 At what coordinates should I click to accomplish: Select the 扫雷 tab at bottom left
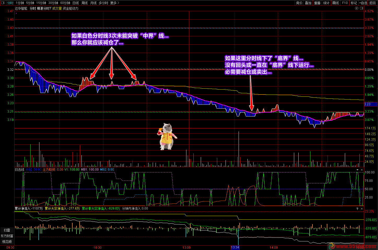tap(7, 230)
